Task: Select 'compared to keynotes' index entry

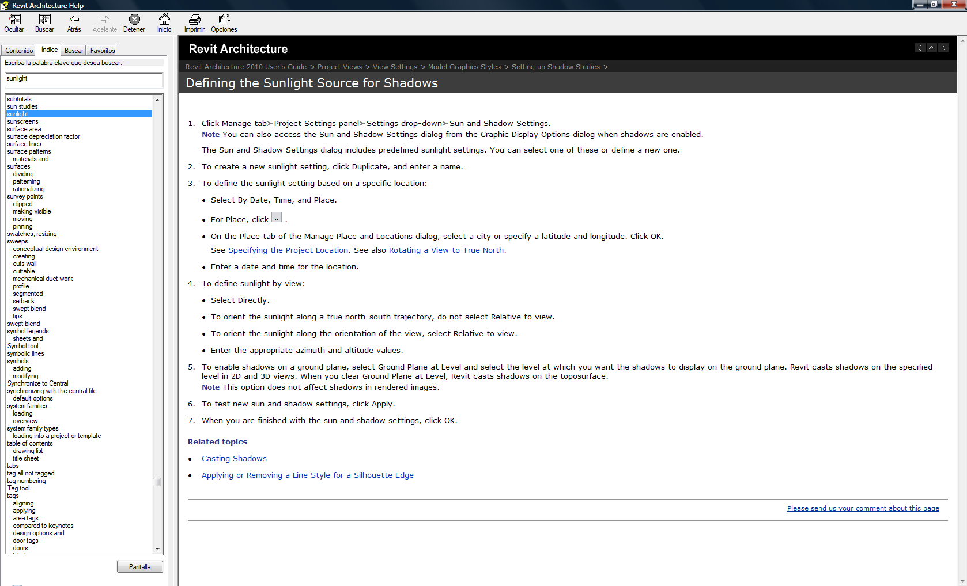Action: (43, 526)
